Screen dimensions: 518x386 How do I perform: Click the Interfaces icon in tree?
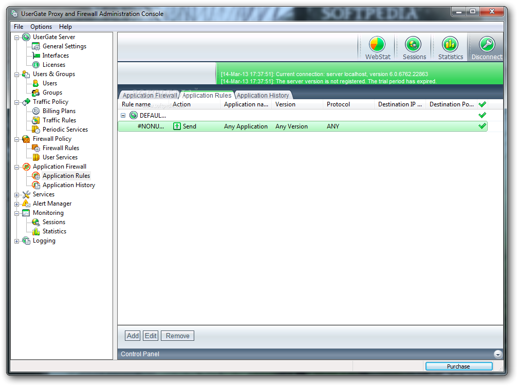click(35, 56)
